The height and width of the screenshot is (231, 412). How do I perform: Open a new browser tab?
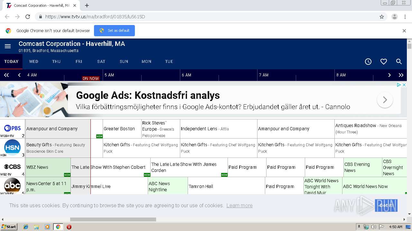[87, 5]
